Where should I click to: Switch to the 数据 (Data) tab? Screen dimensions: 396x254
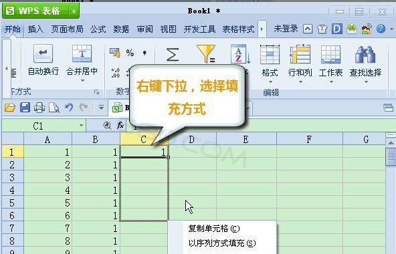(121, 29)
